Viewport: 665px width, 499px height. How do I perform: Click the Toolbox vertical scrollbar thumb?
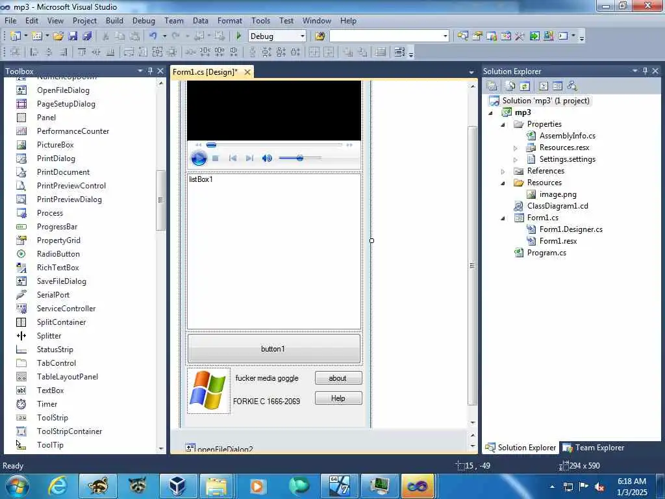(x=160, y=200)
